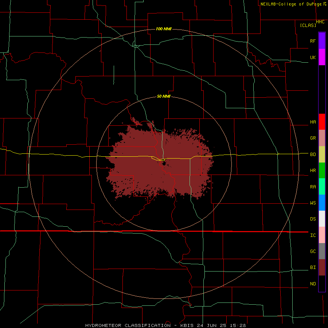Select the GC gray legend swatch
This screenshot has width=328, height=328.
pyautogui.click(x=322, y=251)
